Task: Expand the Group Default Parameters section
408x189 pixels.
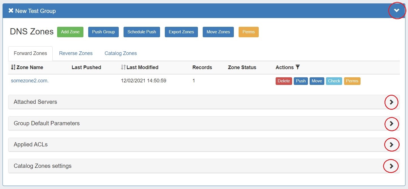Action: (x=391, y=124)
